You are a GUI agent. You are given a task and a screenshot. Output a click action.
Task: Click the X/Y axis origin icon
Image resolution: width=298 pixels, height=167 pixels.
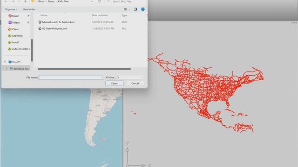click(x=128, y=165)
